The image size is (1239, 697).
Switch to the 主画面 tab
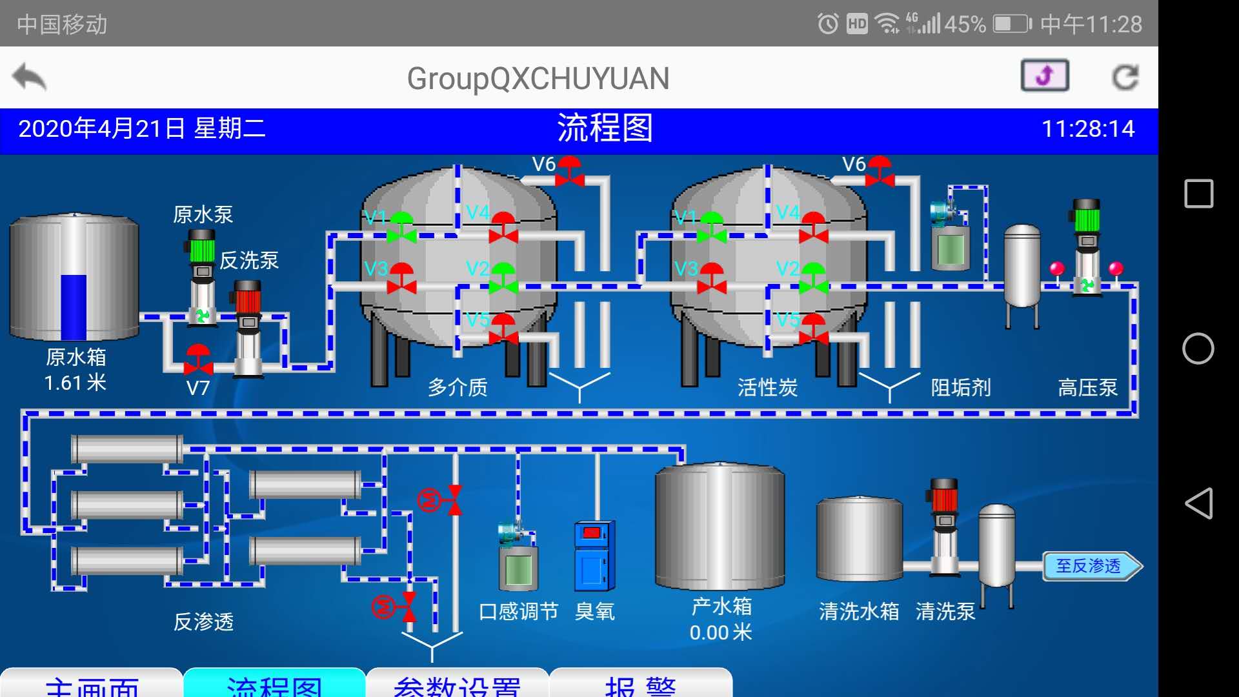coord(91,684)
